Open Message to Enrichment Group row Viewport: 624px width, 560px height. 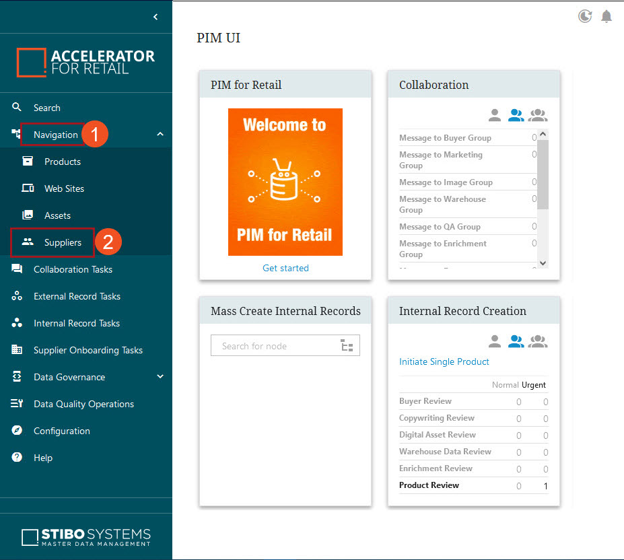click(468, 249)
